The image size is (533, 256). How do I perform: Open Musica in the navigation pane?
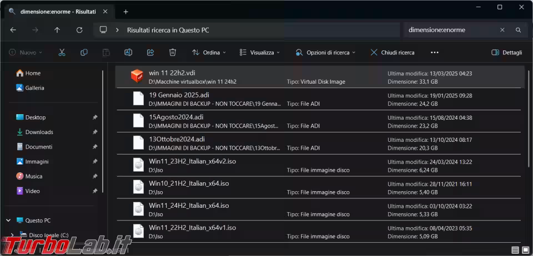[29, 176]
